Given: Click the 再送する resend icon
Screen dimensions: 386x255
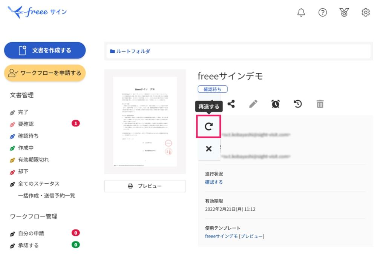Looking at the screenshot, I should tap(208, 126).
